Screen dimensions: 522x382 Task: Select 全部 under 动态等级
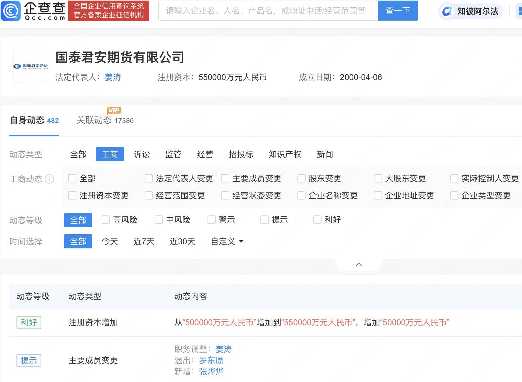point(78,220)
